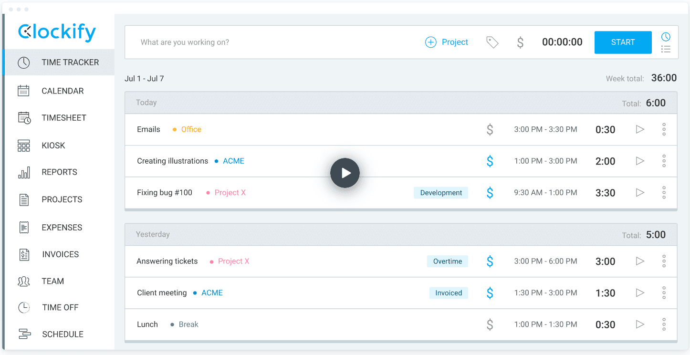The width and height of the screenshot is (690, 355).
Task: Toggle billable status for the Emails entry
Action: point(490,129)
